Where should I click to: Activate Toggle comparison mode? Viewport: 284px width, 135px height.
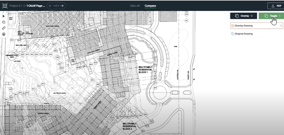tap(271, 16)
